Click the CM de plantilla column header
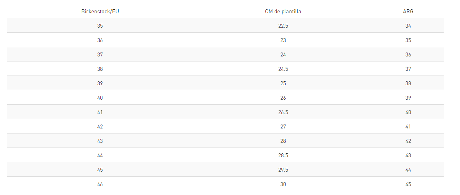Screen dimensions: 460x195 (x=283, y=11)
